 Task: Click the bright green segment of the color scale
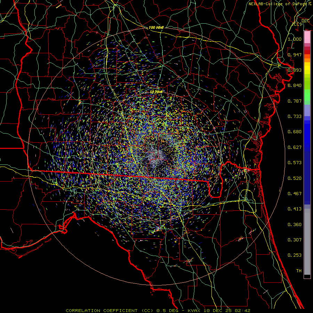(x=307, y=95)
